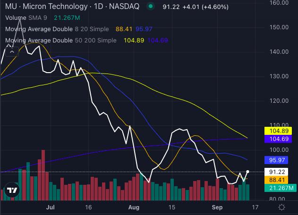The image size is (298, 215).
Task: Select Moving Average Double 50 200 Simple legend
Action: (x=61, y=41)
